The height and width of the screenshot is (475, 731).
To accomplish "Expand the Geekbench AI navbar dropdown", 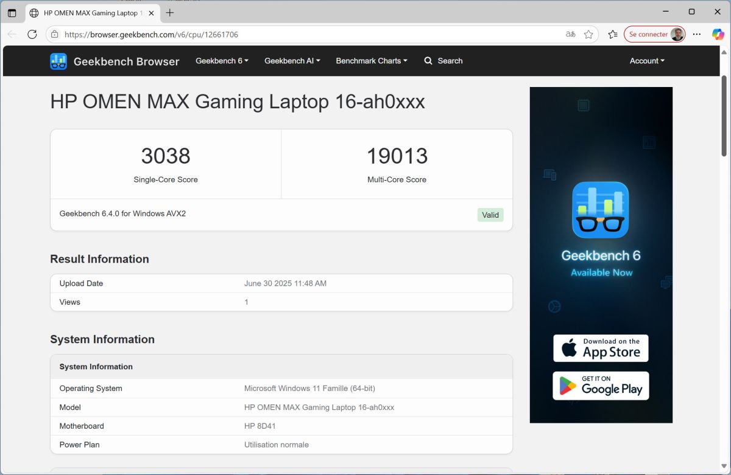I will pyautogui.click(x=292, y=61).
